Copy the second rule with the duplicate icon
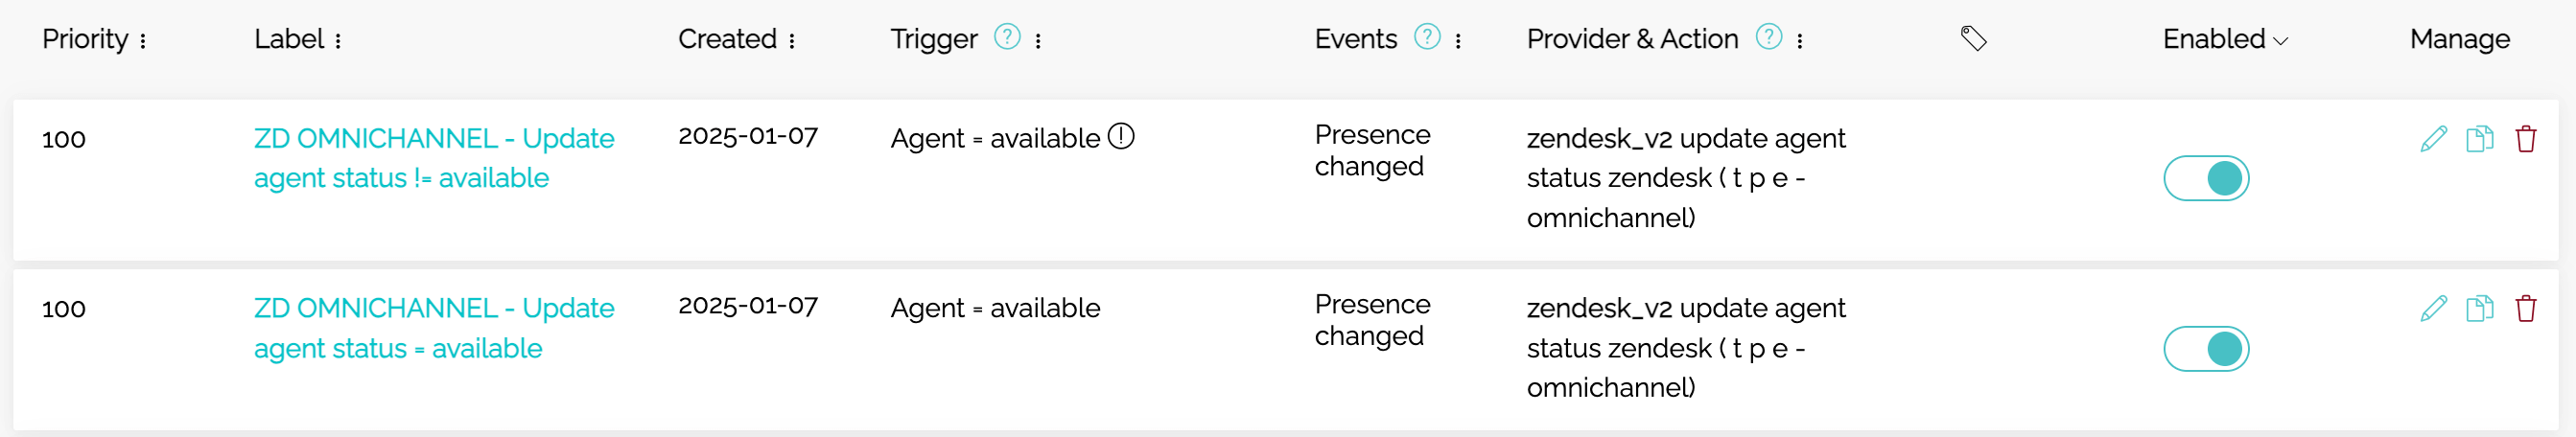2576x437 pixels. [x=2479, y=309]
